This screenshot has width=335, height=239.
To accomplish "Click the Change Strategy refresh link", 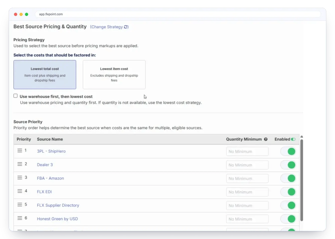I will (x=109, y=27).
